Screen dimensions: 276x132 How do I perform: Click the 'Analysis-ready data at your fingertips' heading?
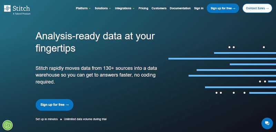tap(95, 42)
